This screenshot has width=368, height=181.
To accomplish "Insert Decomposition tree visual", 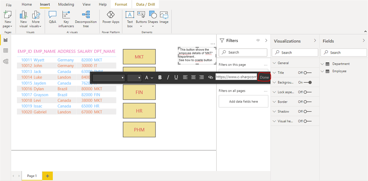I will click(x=86, y=20).
